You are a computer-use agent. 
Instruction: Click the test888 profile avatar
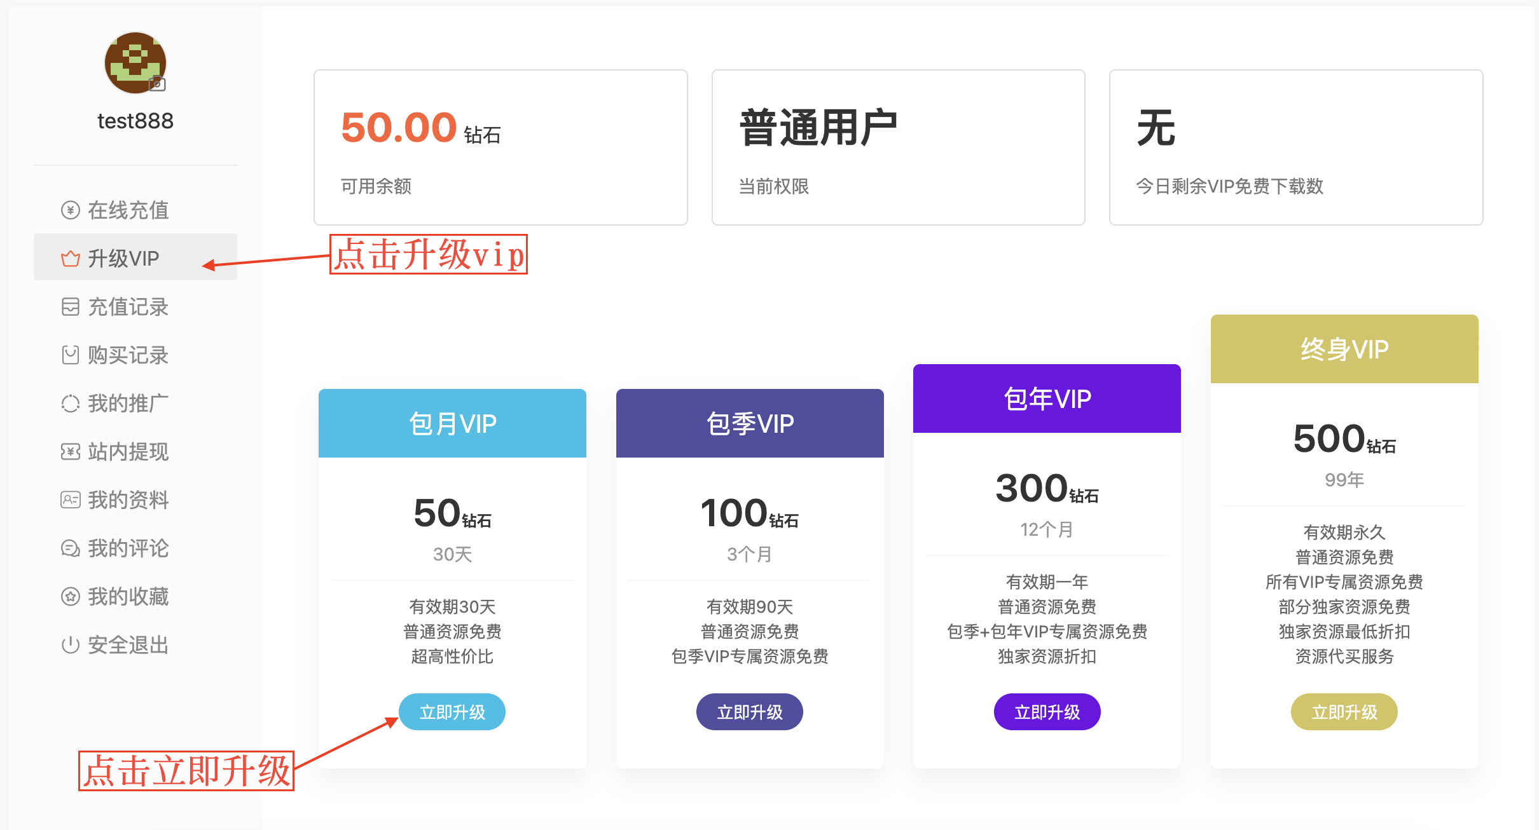point(134,62)
